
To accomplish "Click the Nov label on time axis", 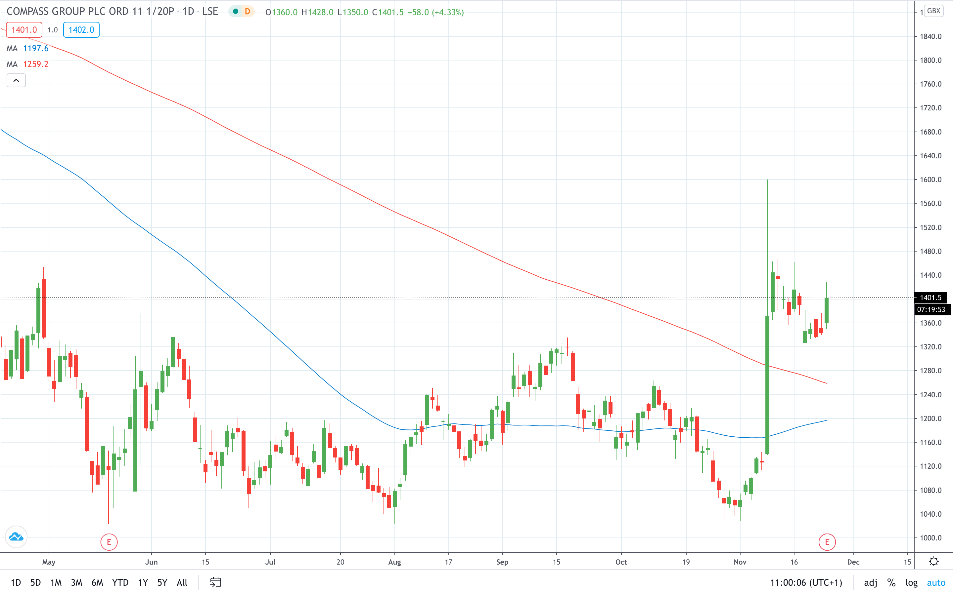I will pyautogui.click(x=740, y=562).
